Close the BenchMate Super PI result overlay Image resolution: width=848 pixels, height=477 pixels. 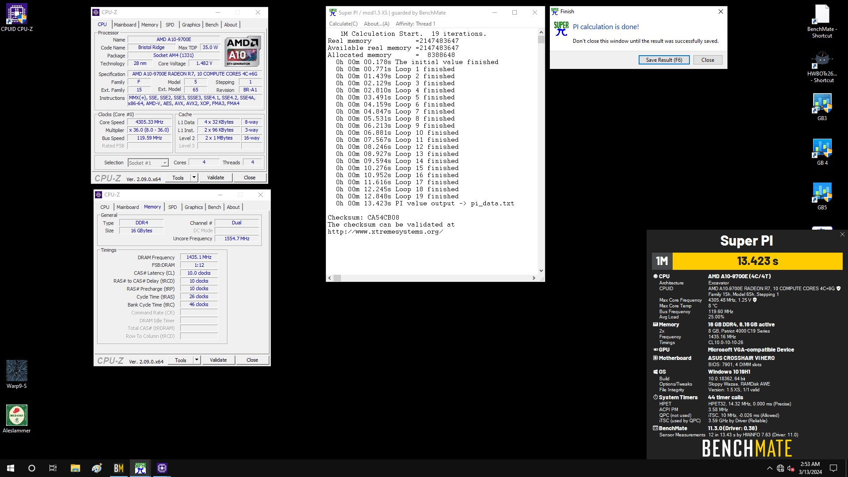842,235
